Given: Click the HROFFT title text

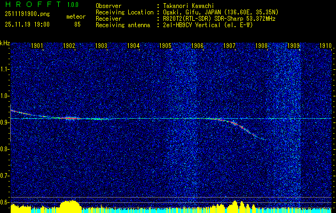Looking at the screenshot, I should pyautogui.click(x=33, y=4).
